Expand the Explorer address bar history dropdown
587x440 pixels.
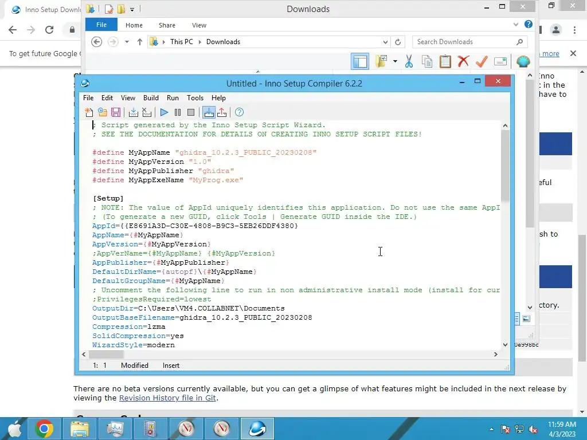385,42
